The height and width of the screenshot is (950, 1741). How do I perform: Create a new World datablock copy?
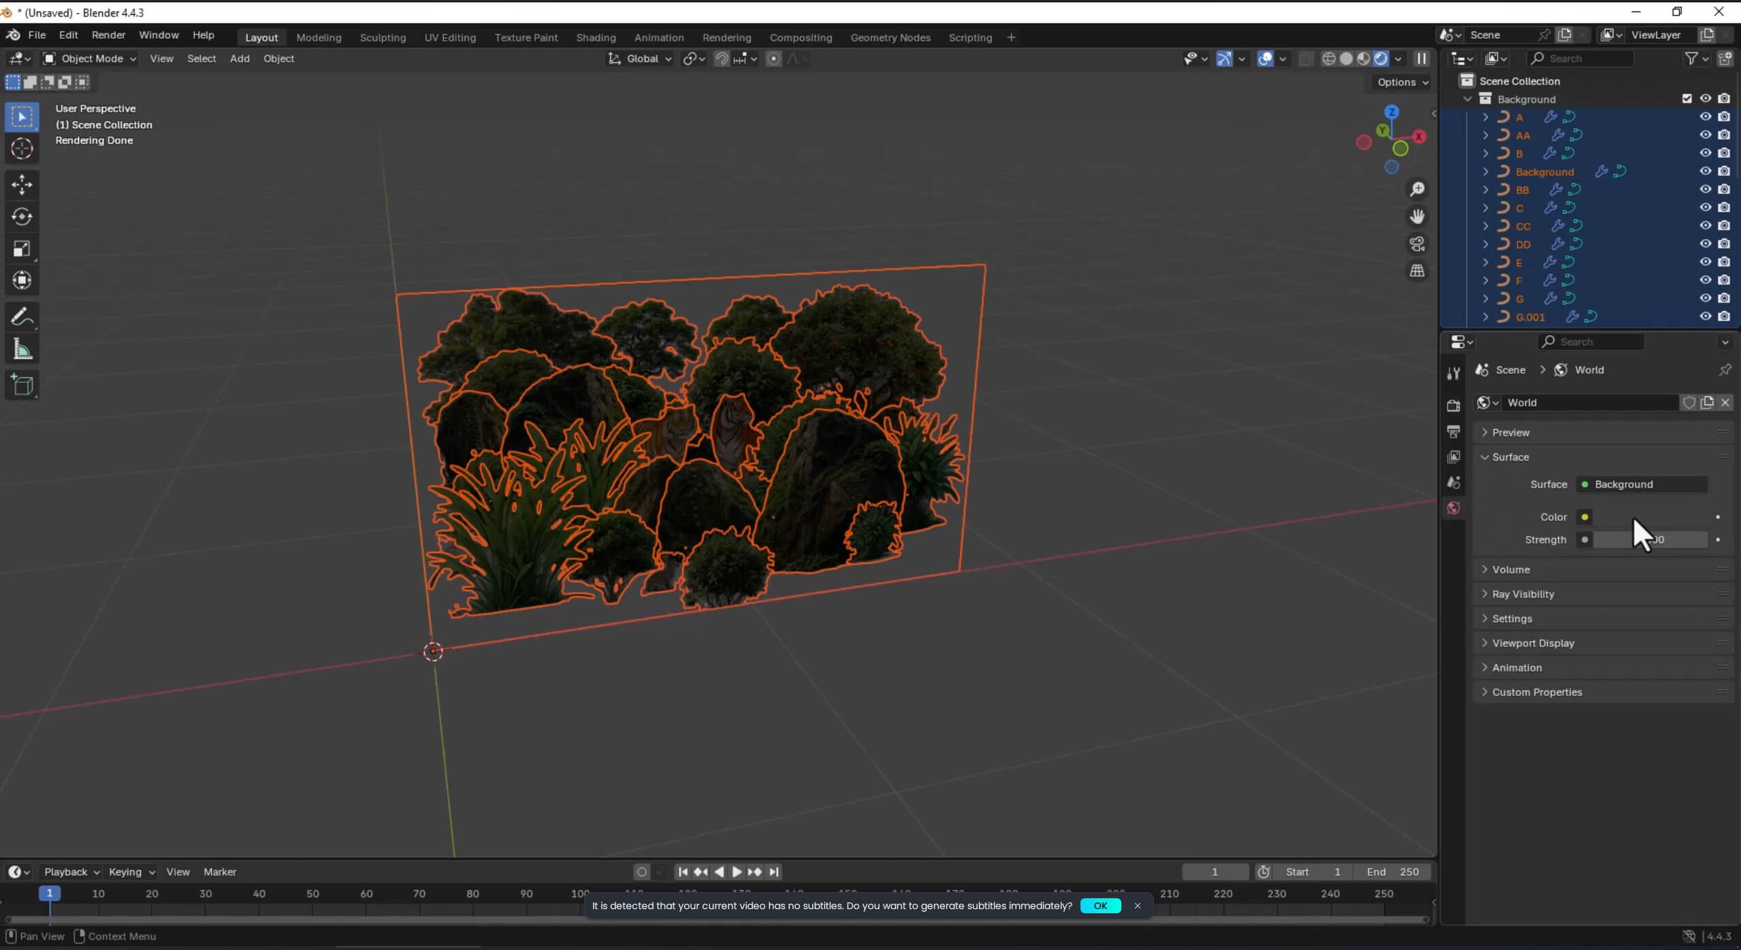tap(1707, 402)
